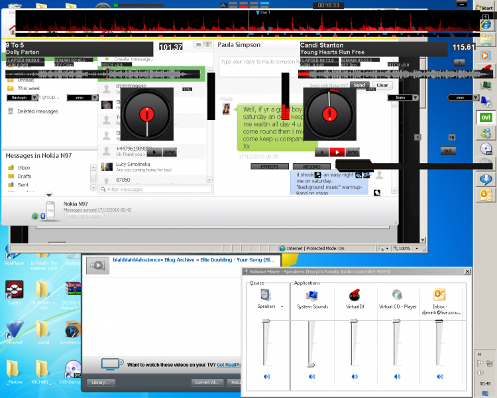Open the Lucy Smolinska conversation
Screen dimensions: 497x398
(152, 167)
